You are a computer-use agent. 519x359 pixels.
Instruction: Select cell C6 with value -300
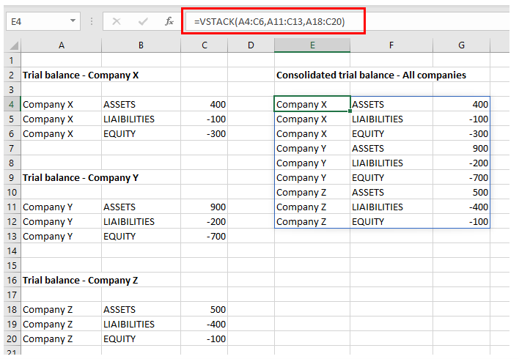[x=205, y=133]
